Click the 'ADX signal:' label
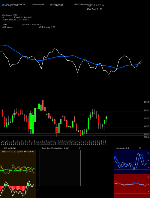The height and width of the screenshot is (198, 150). [x=7, y=27]
